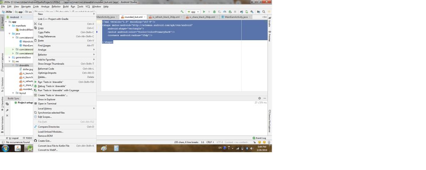Run the app with green play icon
This screenshot has width=426, height=170.
204,12
